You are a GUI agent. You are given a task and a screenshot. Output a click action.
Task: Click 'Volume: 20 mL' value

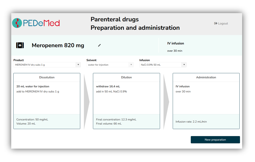click(x=26, y=124)
